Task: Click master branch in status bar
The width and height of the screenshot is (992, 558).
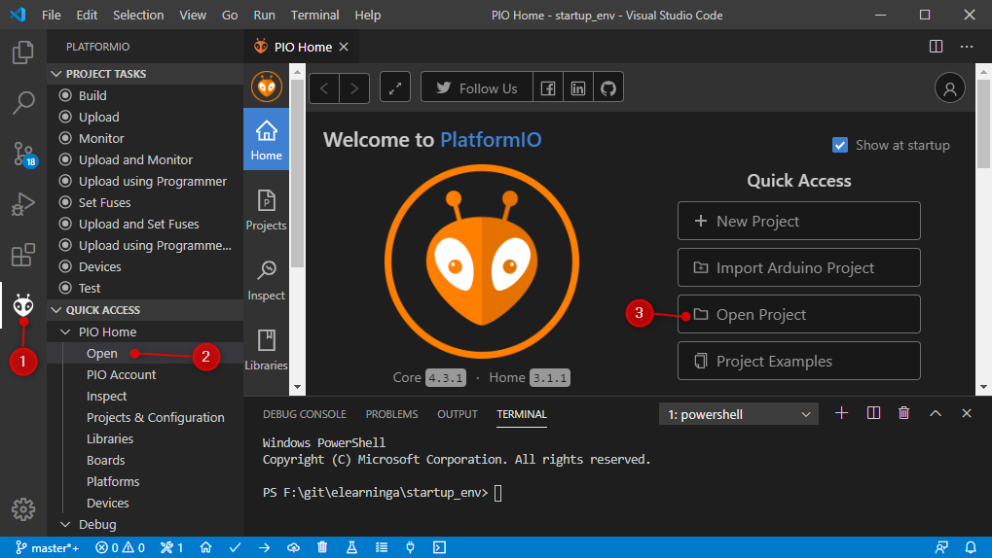Action: coord(48,547)
